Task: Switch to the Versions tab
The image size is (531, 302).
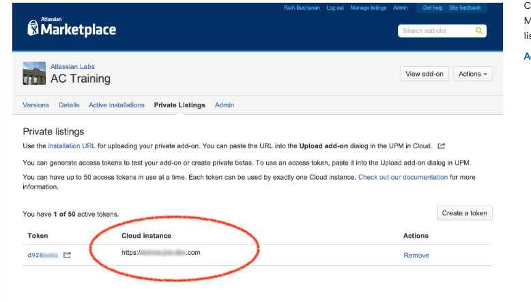Action: (36, 105)
